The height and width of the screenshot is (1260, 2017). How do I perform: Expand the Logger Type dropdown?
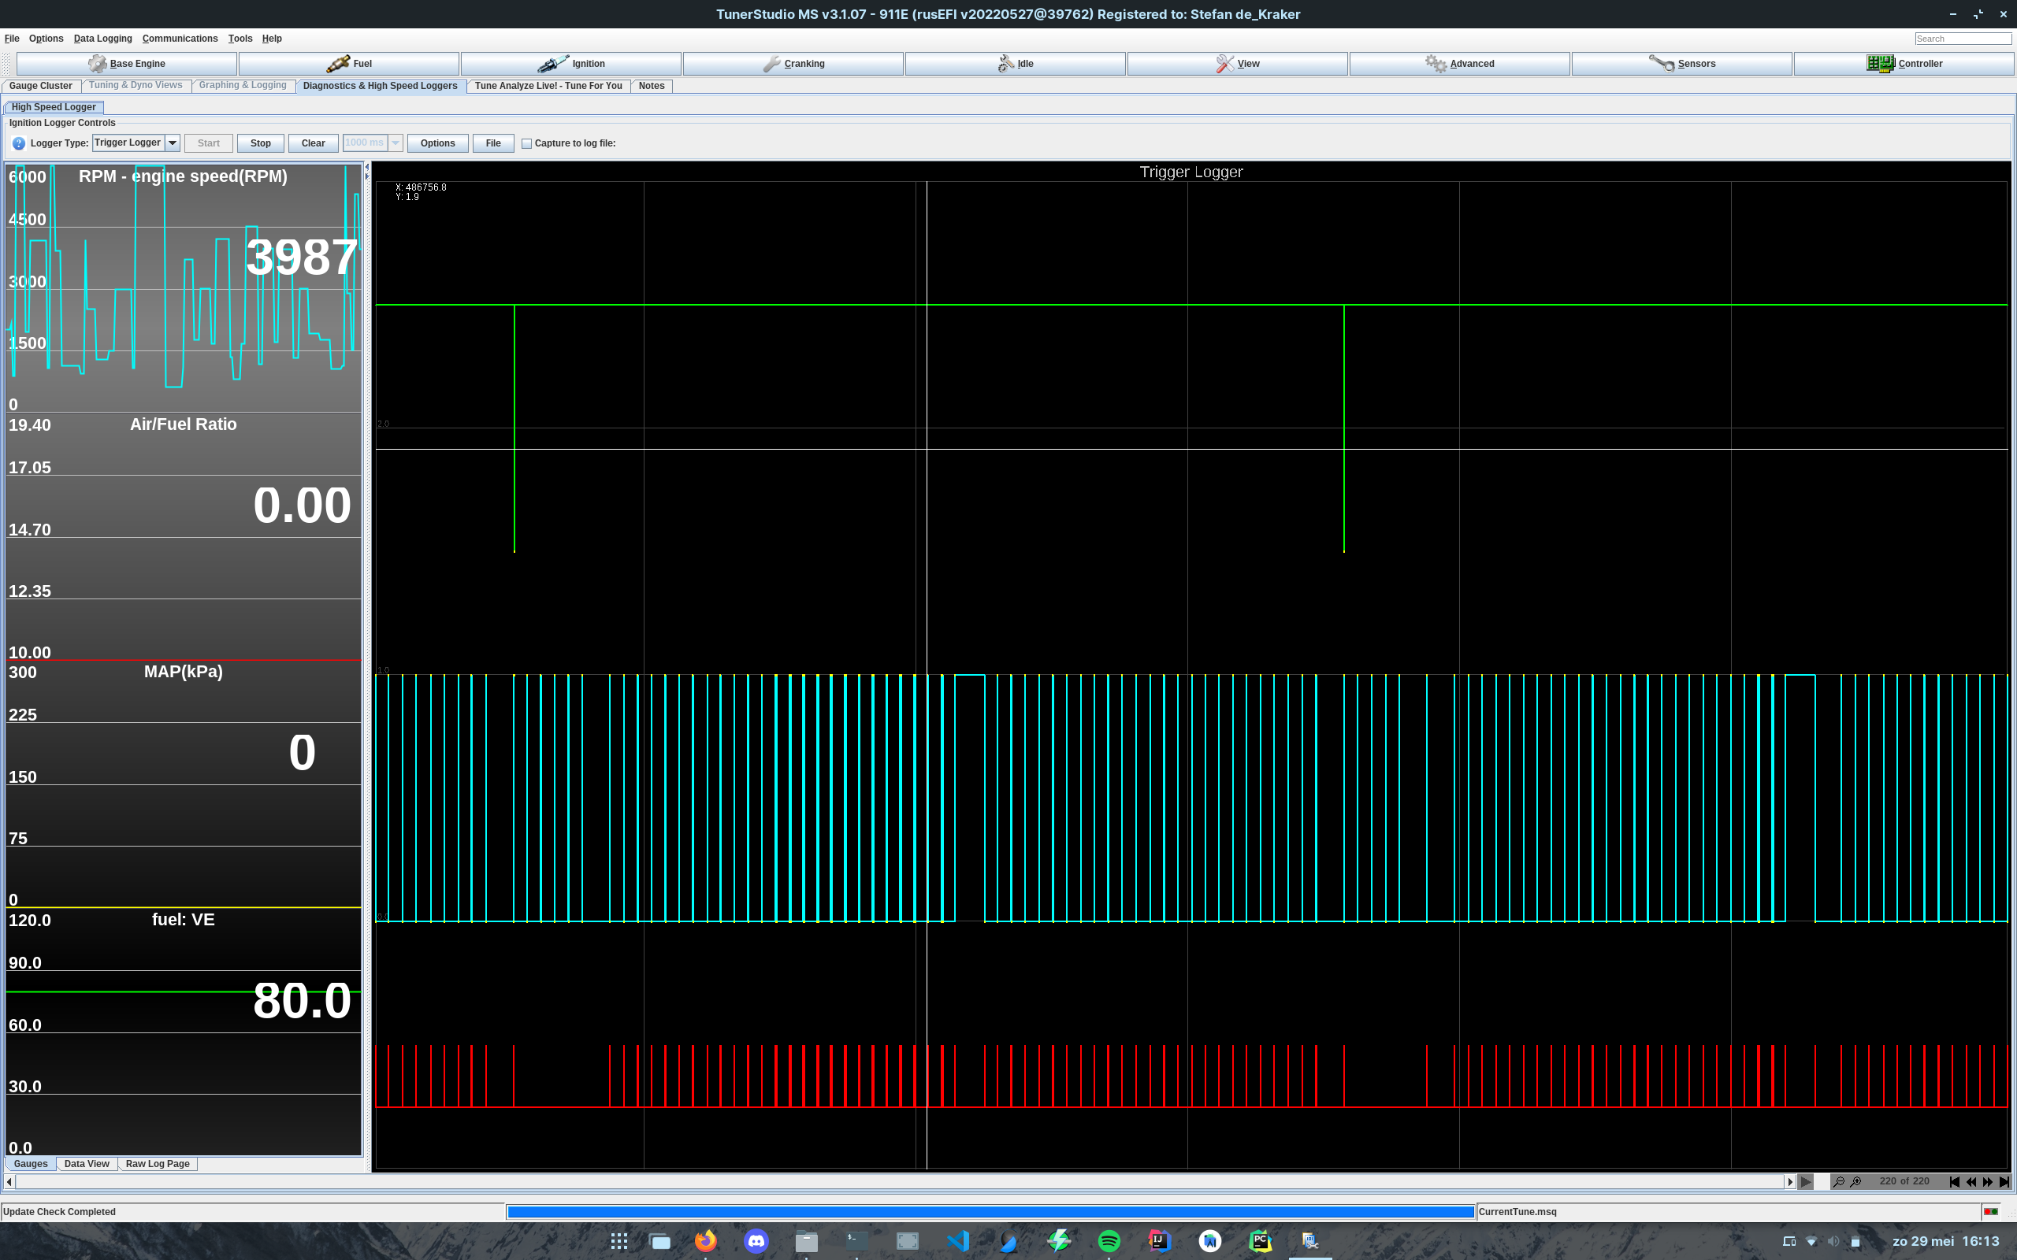click(x=173, y=143)
